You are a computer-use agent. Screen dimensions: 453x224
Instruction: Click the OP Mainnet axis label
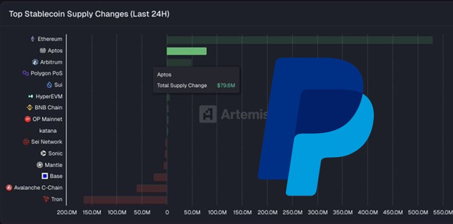48,119
